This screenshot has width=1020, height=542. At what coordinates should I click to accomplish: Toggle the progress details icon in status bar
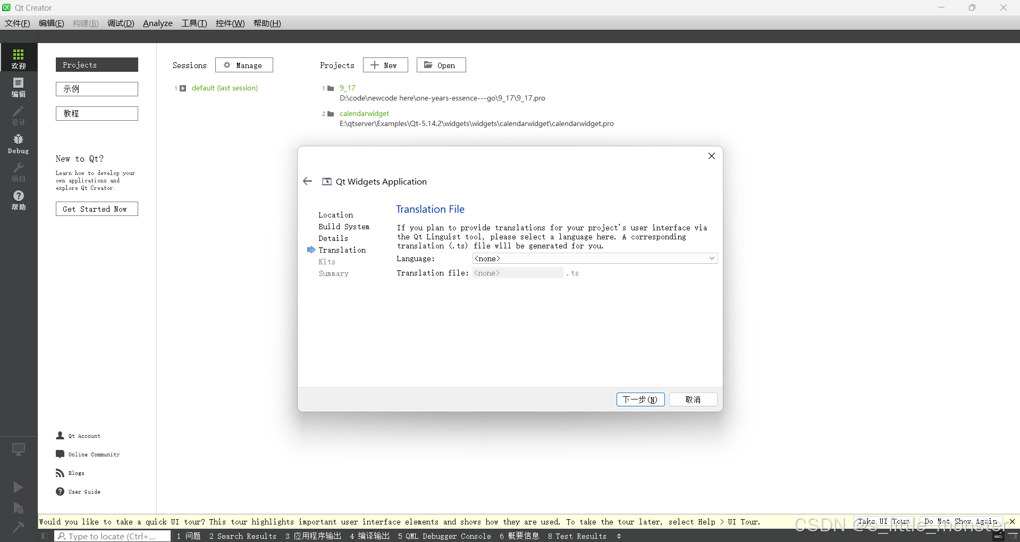(998, 536)
